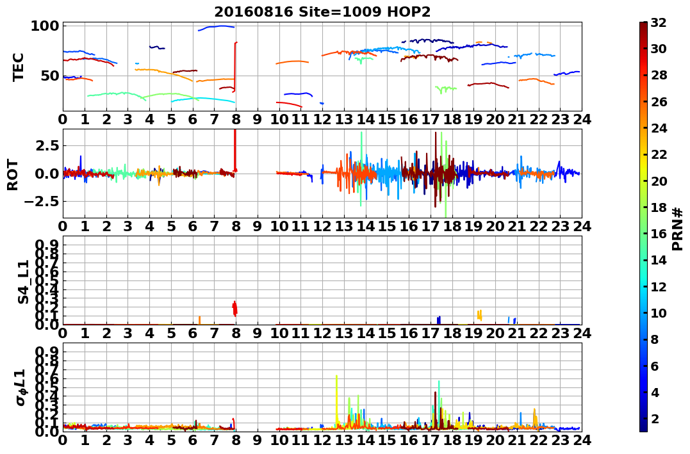Click the ROT axis tick label −2.5
The width and height of the screenshot is (690, 454).
42,202
